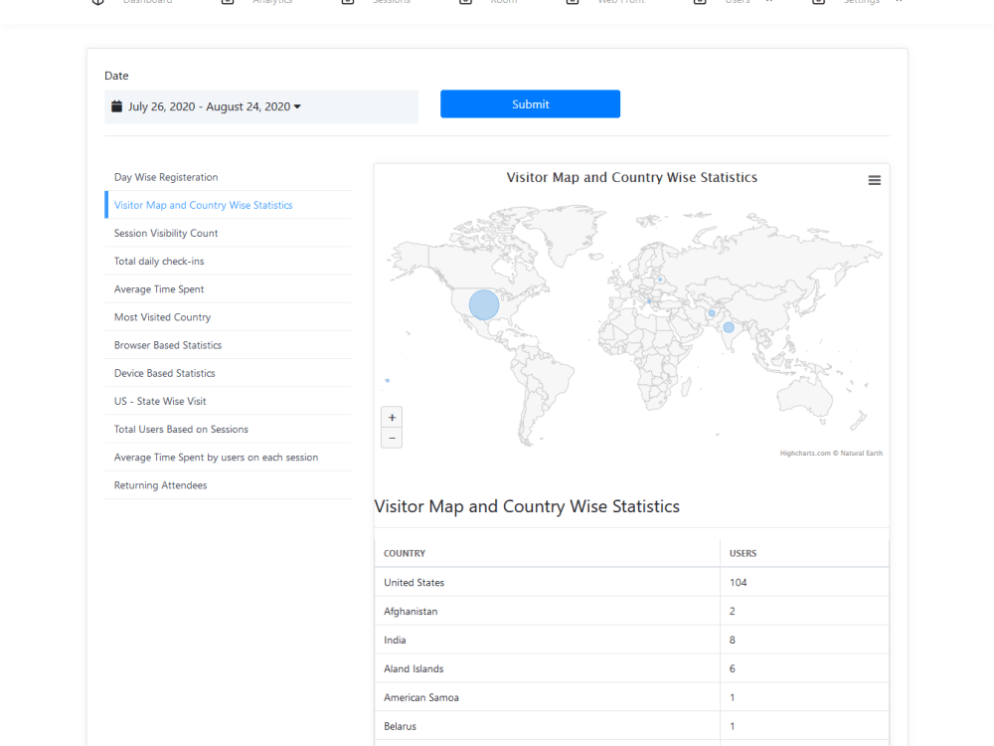Open the Highcharts.com credits link
Image resolution: width=994 pixels, height=746 pixels.
[x=831, y=453]
